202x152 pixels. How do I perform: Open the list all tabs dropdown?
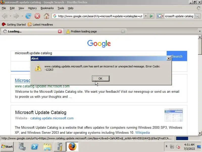tap(200, 31)
